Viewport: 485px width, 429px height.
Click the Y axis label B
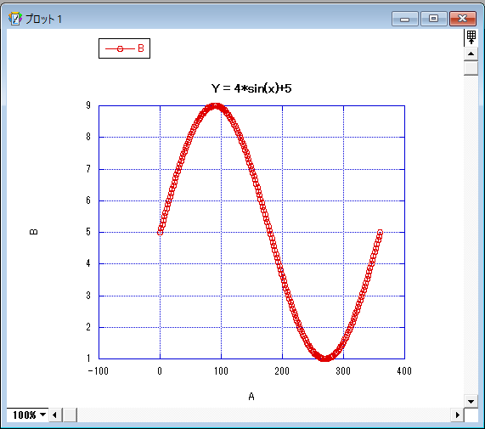coord(33,232)
